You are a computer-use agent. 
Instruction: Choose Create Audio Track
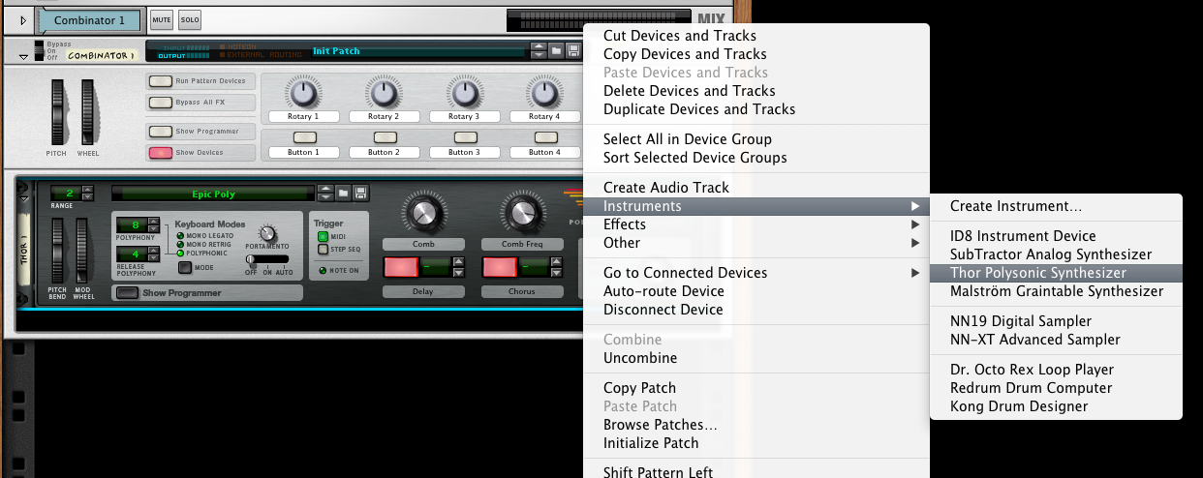[x=756, y=188]
